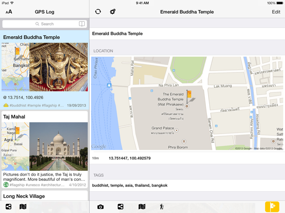
Task: Tap the camera icon in bottom toolbar
Action: (x=100, y=207)
